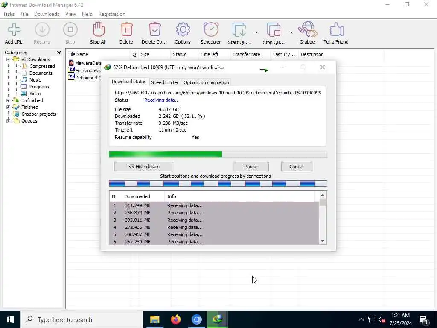Pause the current download
The width and height of the screenshot is (437, 328).
[x=251, y=167]
